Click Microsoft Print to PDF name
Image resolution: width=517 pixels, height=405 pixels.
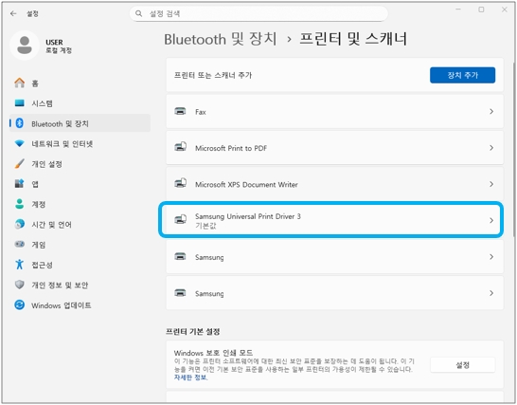point(231,148)
